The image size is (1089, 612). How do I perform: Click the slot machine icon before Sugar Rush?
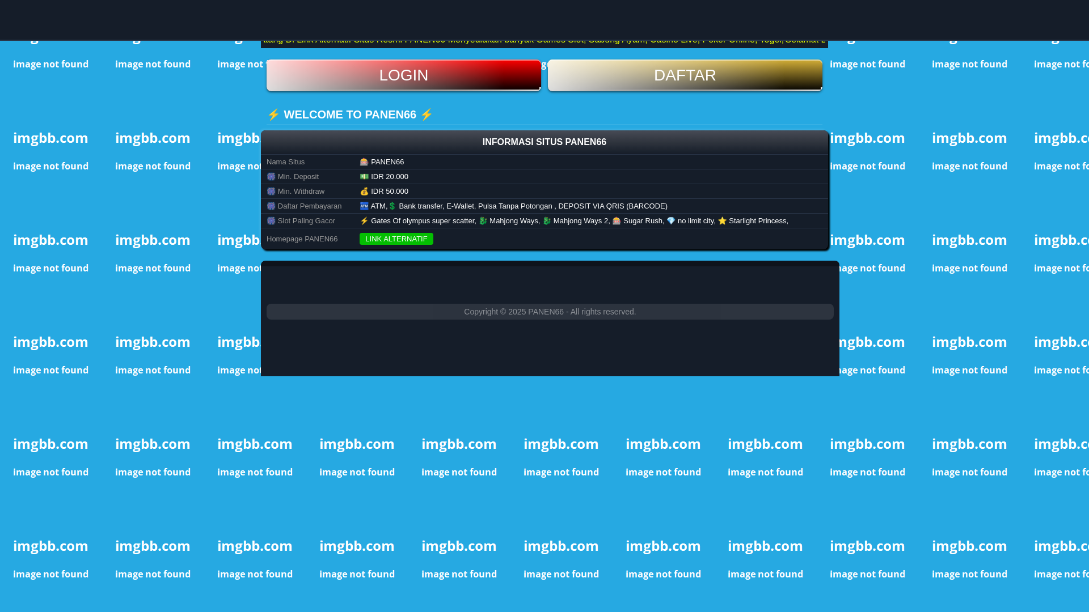coord(617,221)
